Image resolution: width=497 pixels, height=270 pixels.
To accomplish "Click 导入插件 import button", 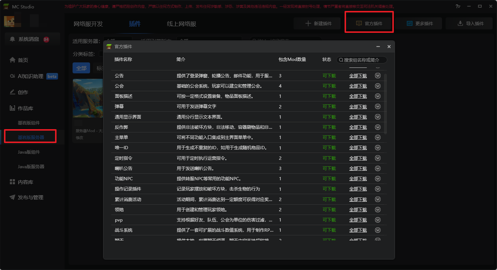I will point(470,23).
